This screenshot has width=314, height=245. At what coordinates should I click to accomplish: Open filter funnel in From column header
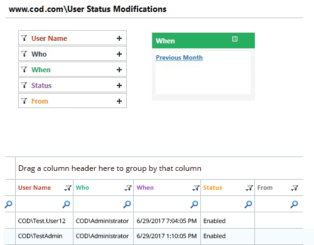295,188
